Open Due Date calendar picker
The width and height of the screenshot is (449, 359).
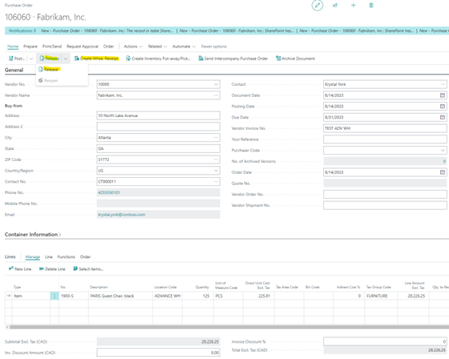click(443, 117)
